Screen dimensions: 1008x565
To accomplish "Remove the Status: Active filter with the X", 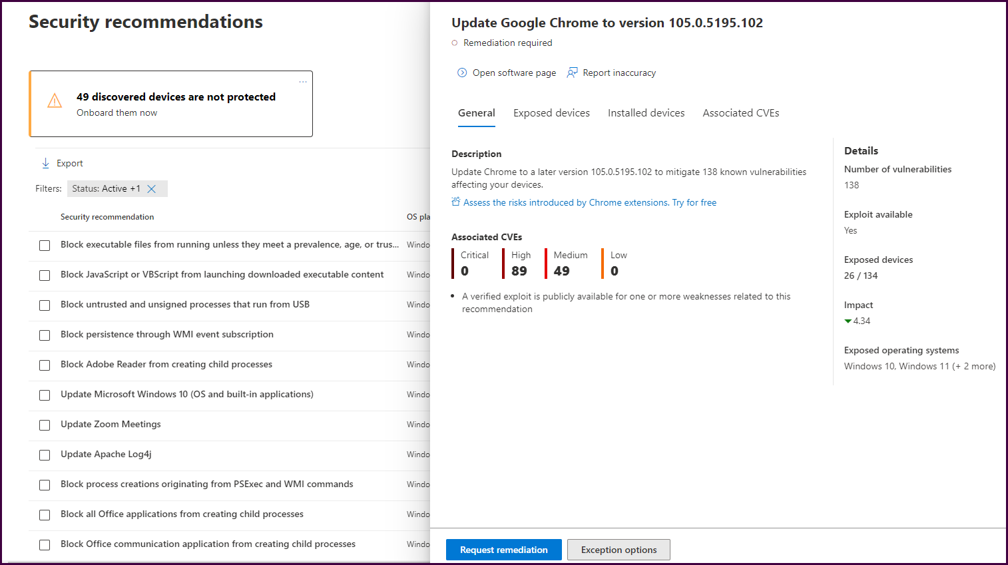I will click(x=153, y=188).
